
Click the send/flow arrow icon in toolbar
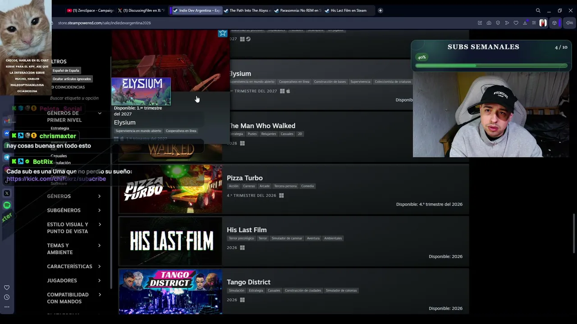[x=507, y=23]
